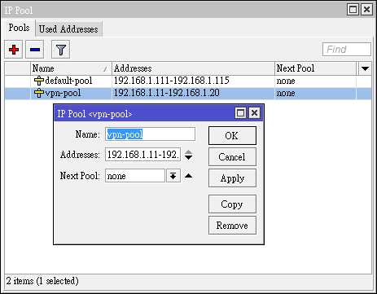
Task: Close the main IP Pool window
Action: [x=366, y=10]
